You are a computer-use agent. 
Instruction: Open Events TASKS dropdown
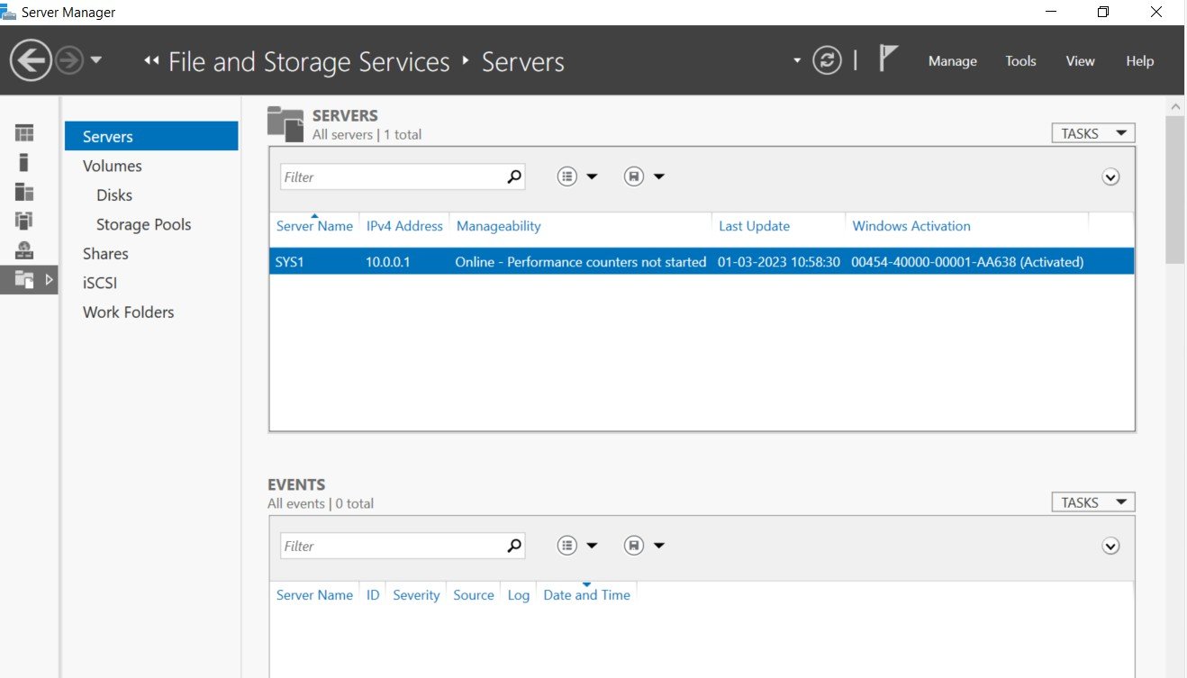pos(1093,502)
